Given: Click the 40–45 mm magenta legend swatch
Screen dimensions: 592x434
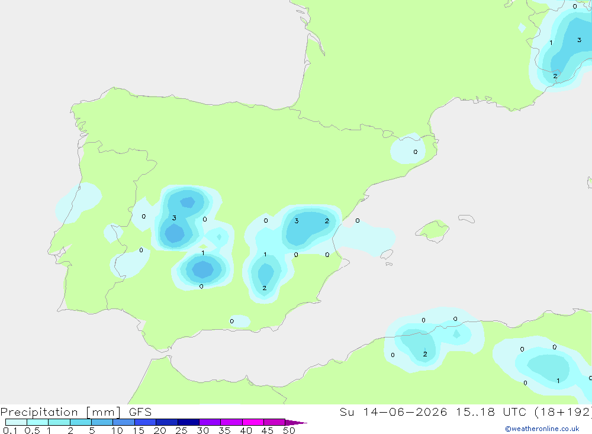Looking at the screenshot, I should pos(253,422).
